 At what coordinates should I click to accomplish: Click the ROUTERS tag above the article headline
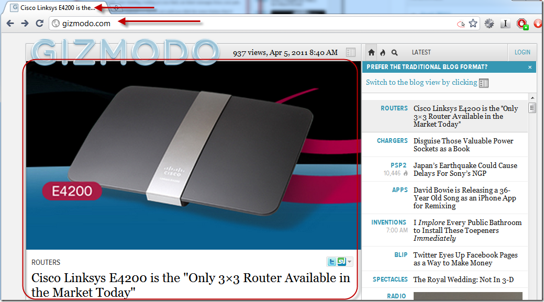[x=46, y=262]
